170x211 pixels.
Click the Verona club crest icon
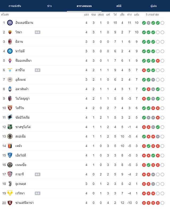click(10, 193)
